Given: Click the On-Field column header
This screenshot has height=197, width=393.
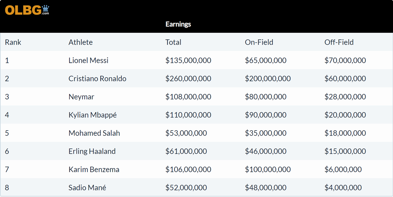Looking at the screenshot, I should [x=259, y=42].
